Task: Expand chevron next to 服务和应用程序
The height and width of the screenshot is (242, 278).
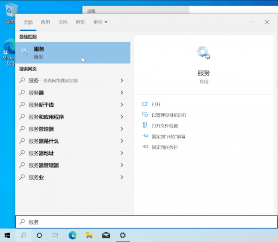Action: coord(122,117)
